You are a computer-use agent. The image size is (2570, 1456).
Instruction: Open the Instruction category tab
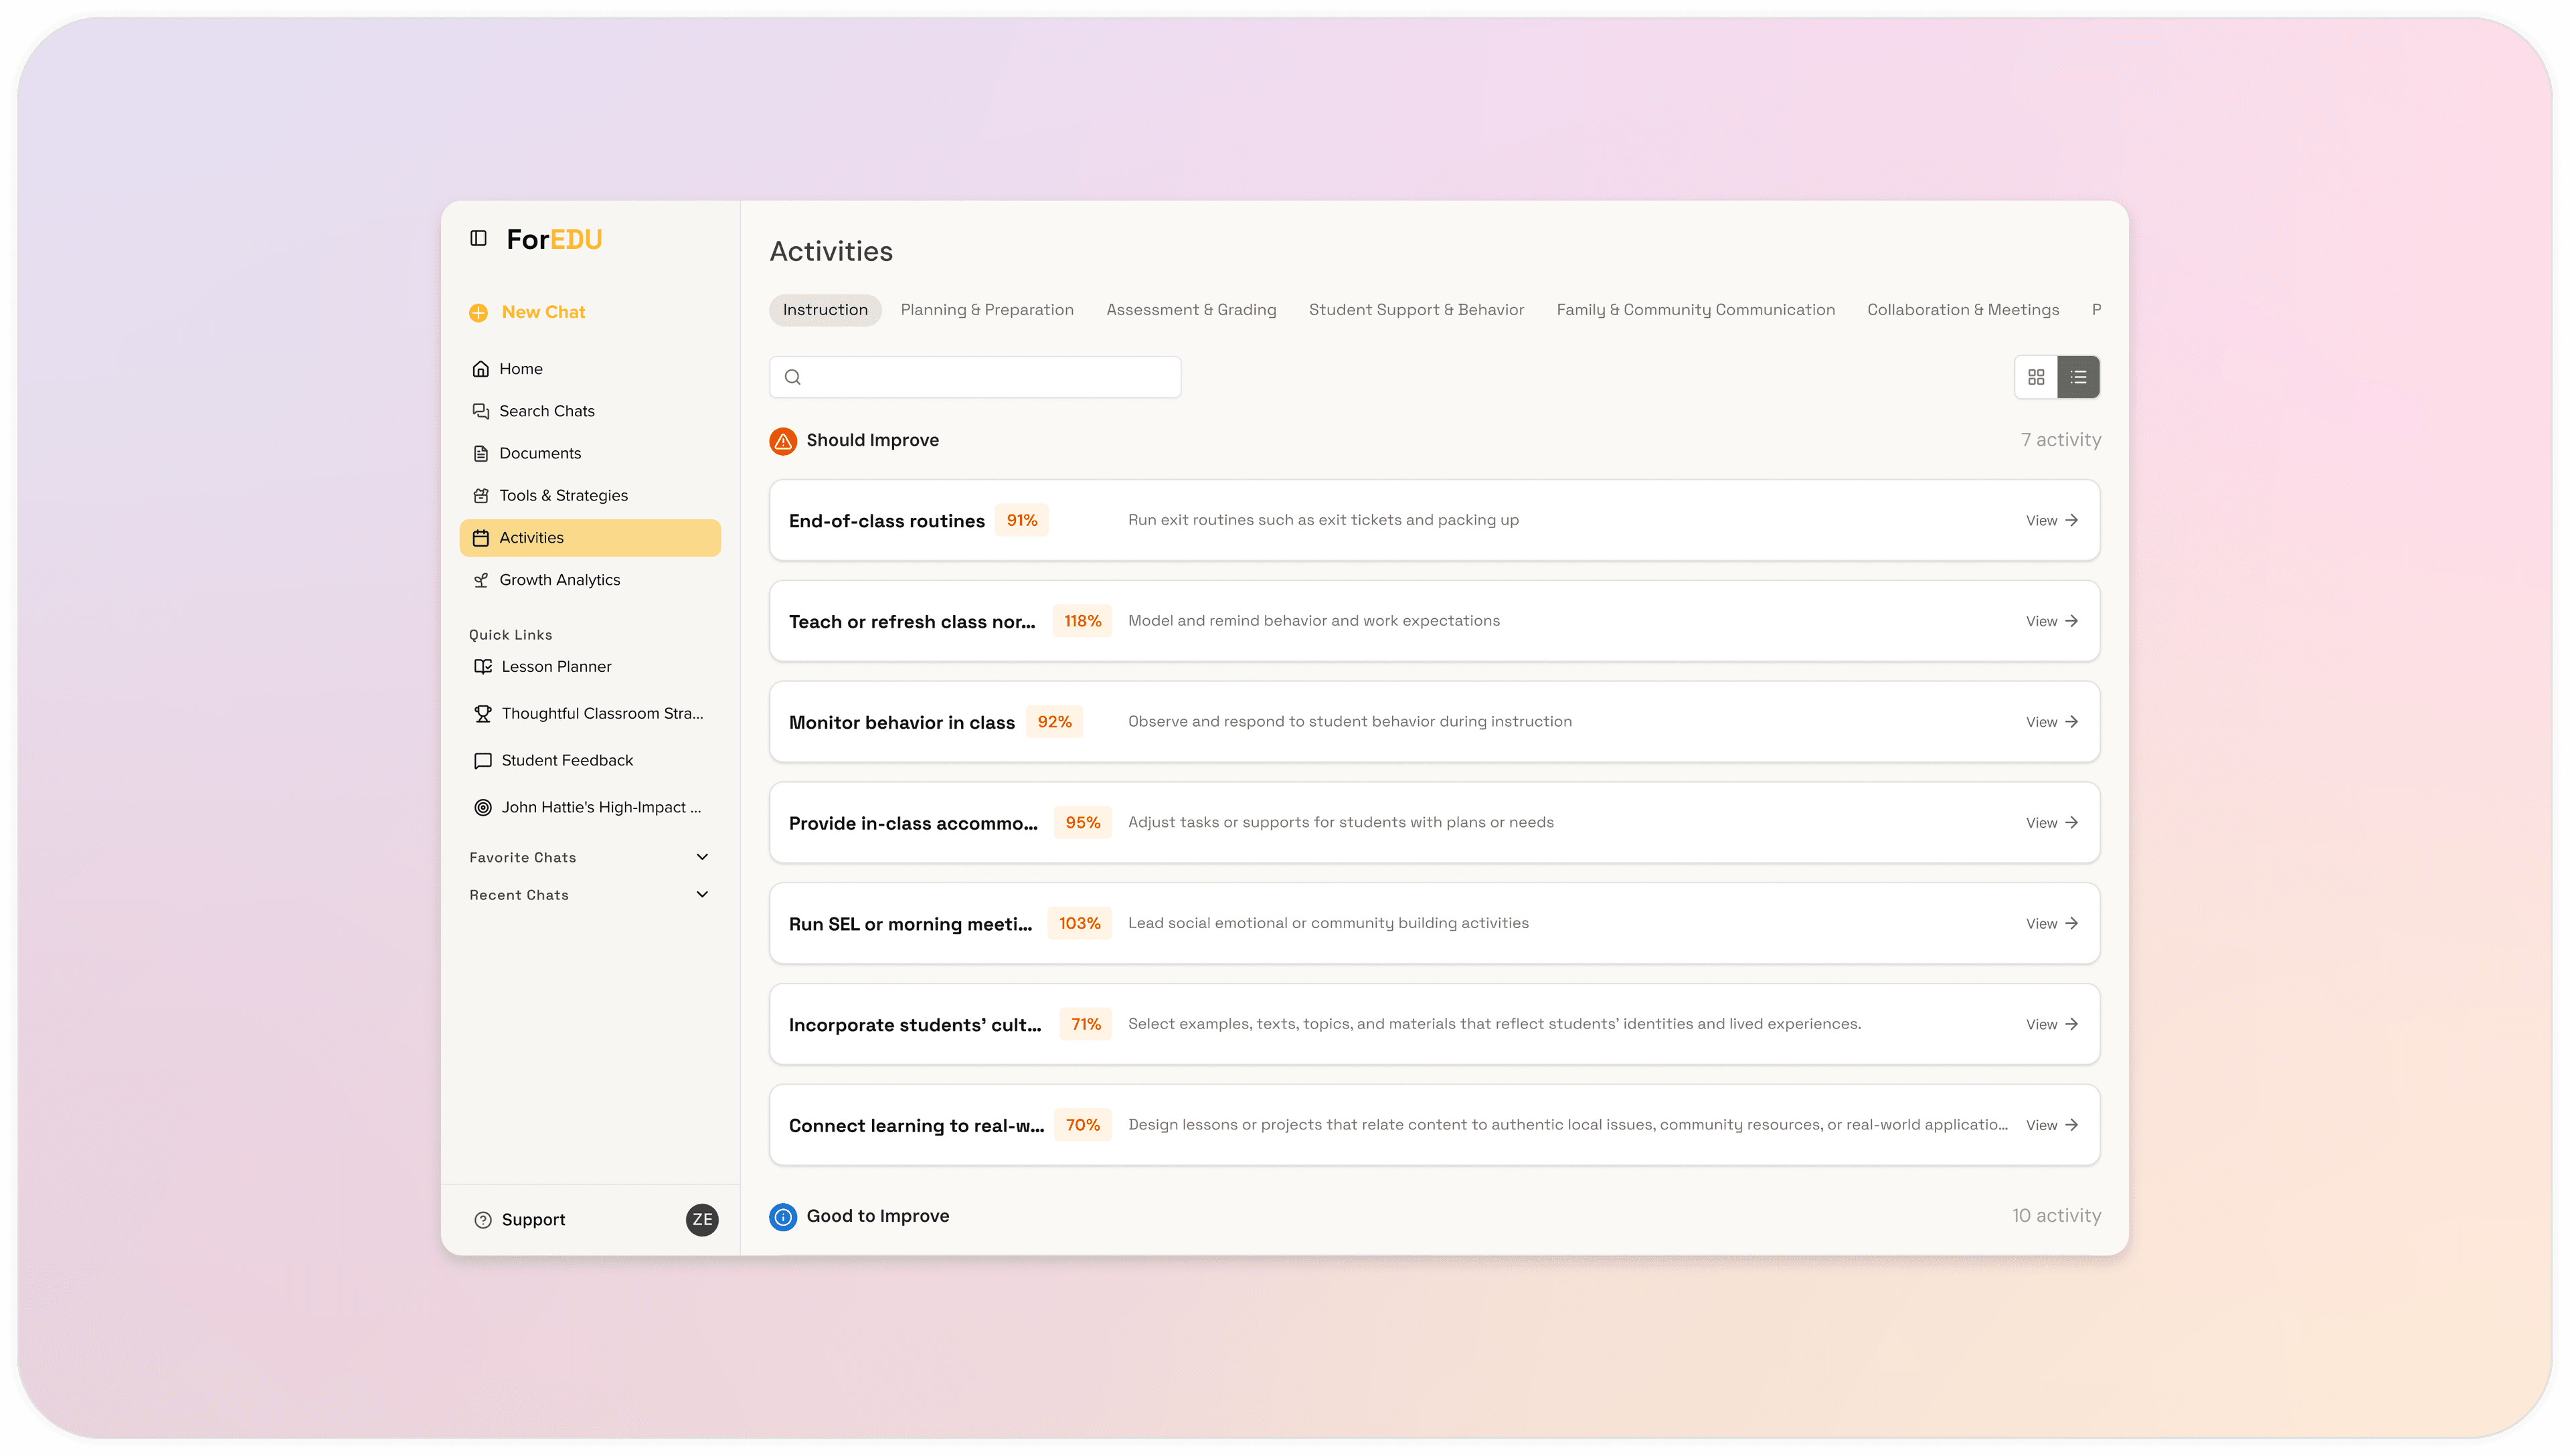[825, 309]
